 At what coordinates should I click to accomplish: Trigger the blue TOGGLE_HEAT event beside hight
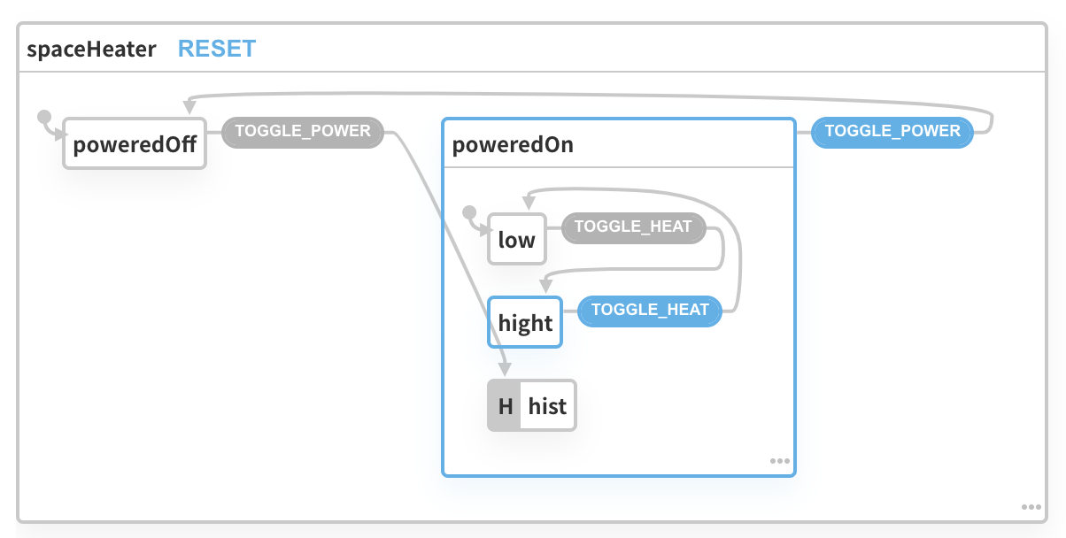click(x=650, y=310)
